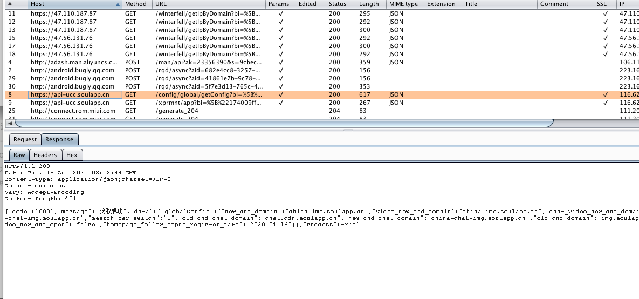Image resolution: width=639 pixels, height=299 pixels.
Task: Sort by the Edited column header
Action: click(311, 4)
